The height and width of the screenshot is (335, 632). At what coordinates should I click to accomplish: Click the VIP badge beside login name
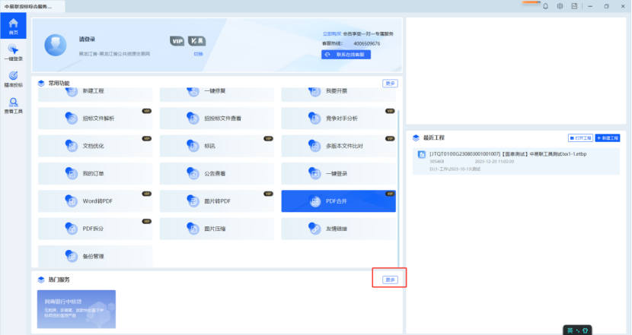177,40
